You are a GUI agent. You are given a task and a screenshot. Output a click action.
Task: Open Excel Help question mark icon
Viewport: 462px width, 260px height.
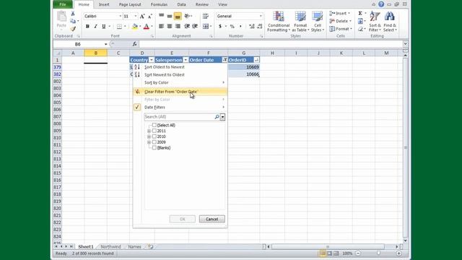point(381,4)
